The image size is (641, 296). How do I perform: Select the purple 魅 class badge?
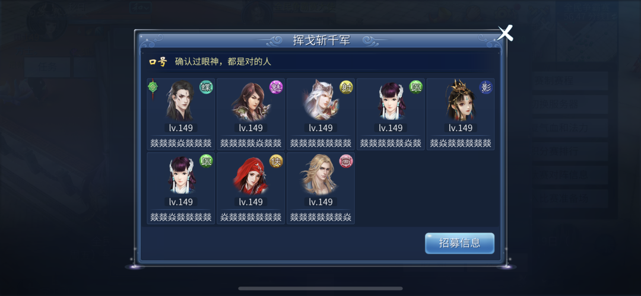click(x=276, y=87)
